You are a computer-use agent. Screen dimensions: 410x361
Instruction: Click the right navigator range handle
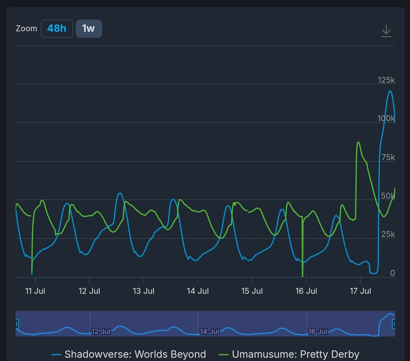394,324
